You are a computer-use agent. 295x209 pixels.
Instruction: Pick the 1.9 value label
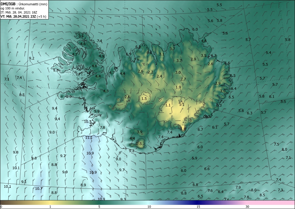point(178,87)
